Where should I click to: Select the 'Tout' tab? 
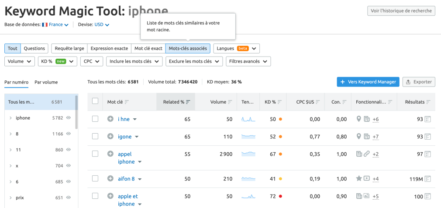pos(12,48)
